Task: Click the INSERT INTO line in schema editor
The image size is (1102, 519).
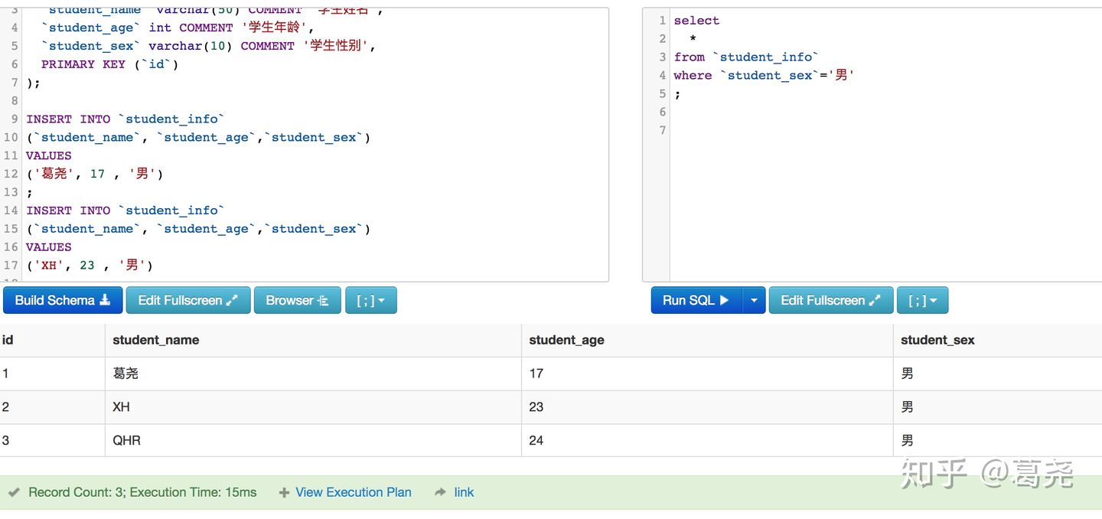Action: [x=126, y=119]
